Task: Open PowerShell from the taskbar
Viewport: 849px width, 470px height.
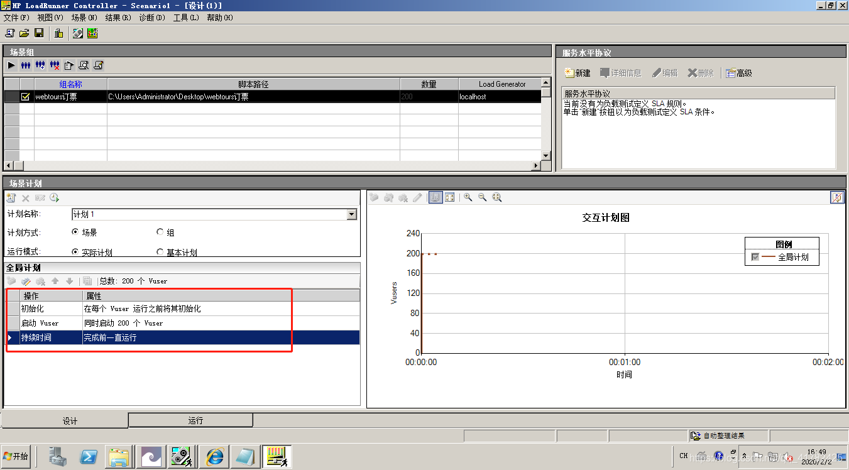Action: tap(89, 456)
